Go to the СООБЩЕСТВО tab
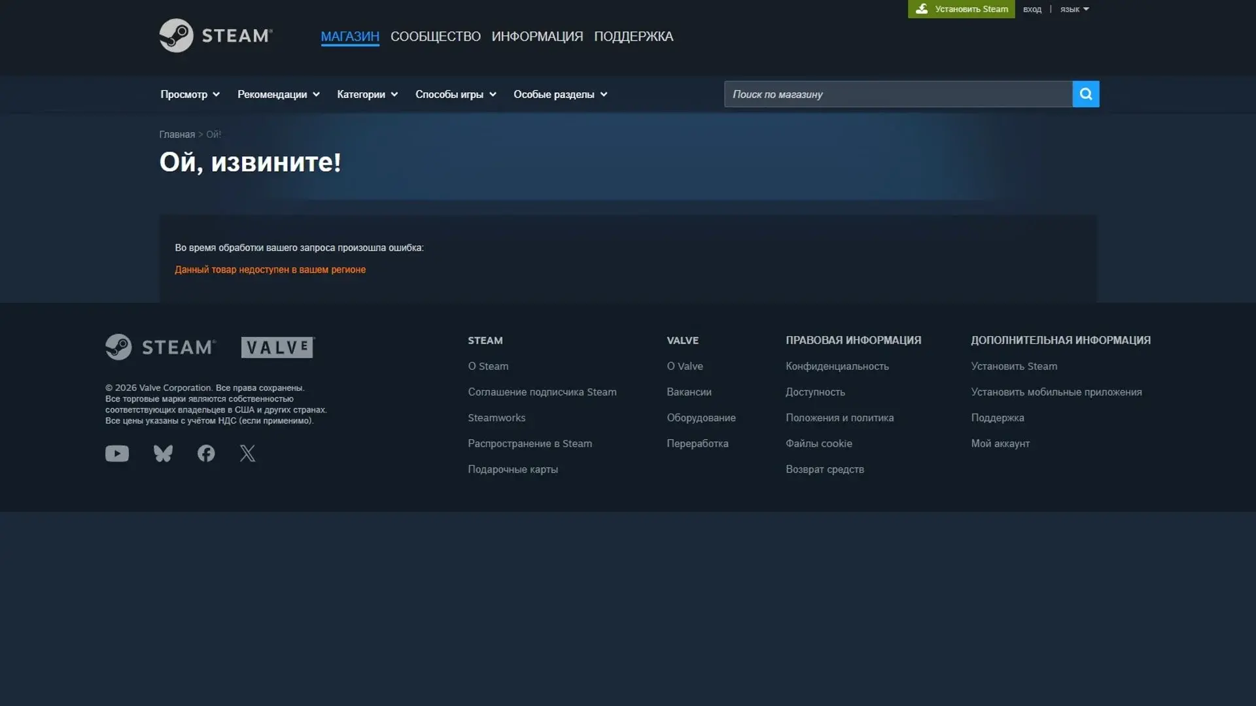 coord(436,37)
